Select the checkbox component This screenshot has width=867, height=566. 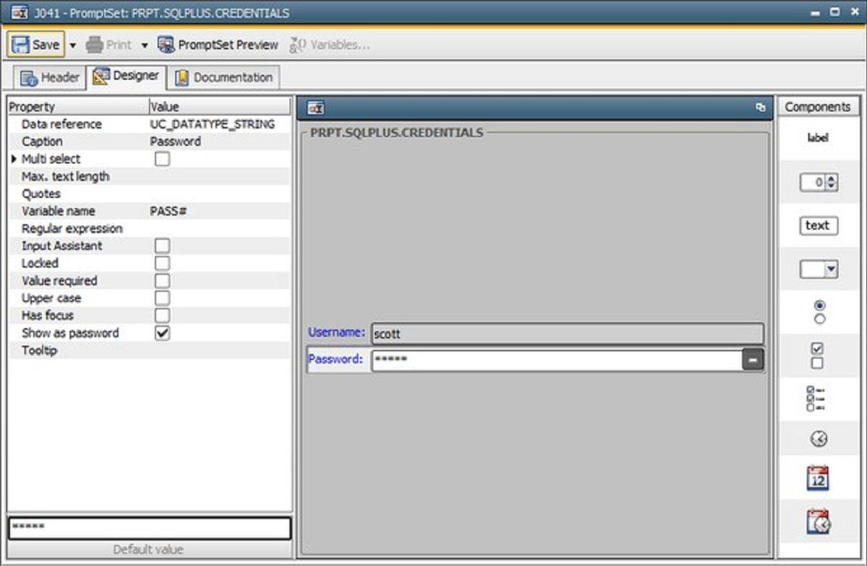click(x=818, y=356)
